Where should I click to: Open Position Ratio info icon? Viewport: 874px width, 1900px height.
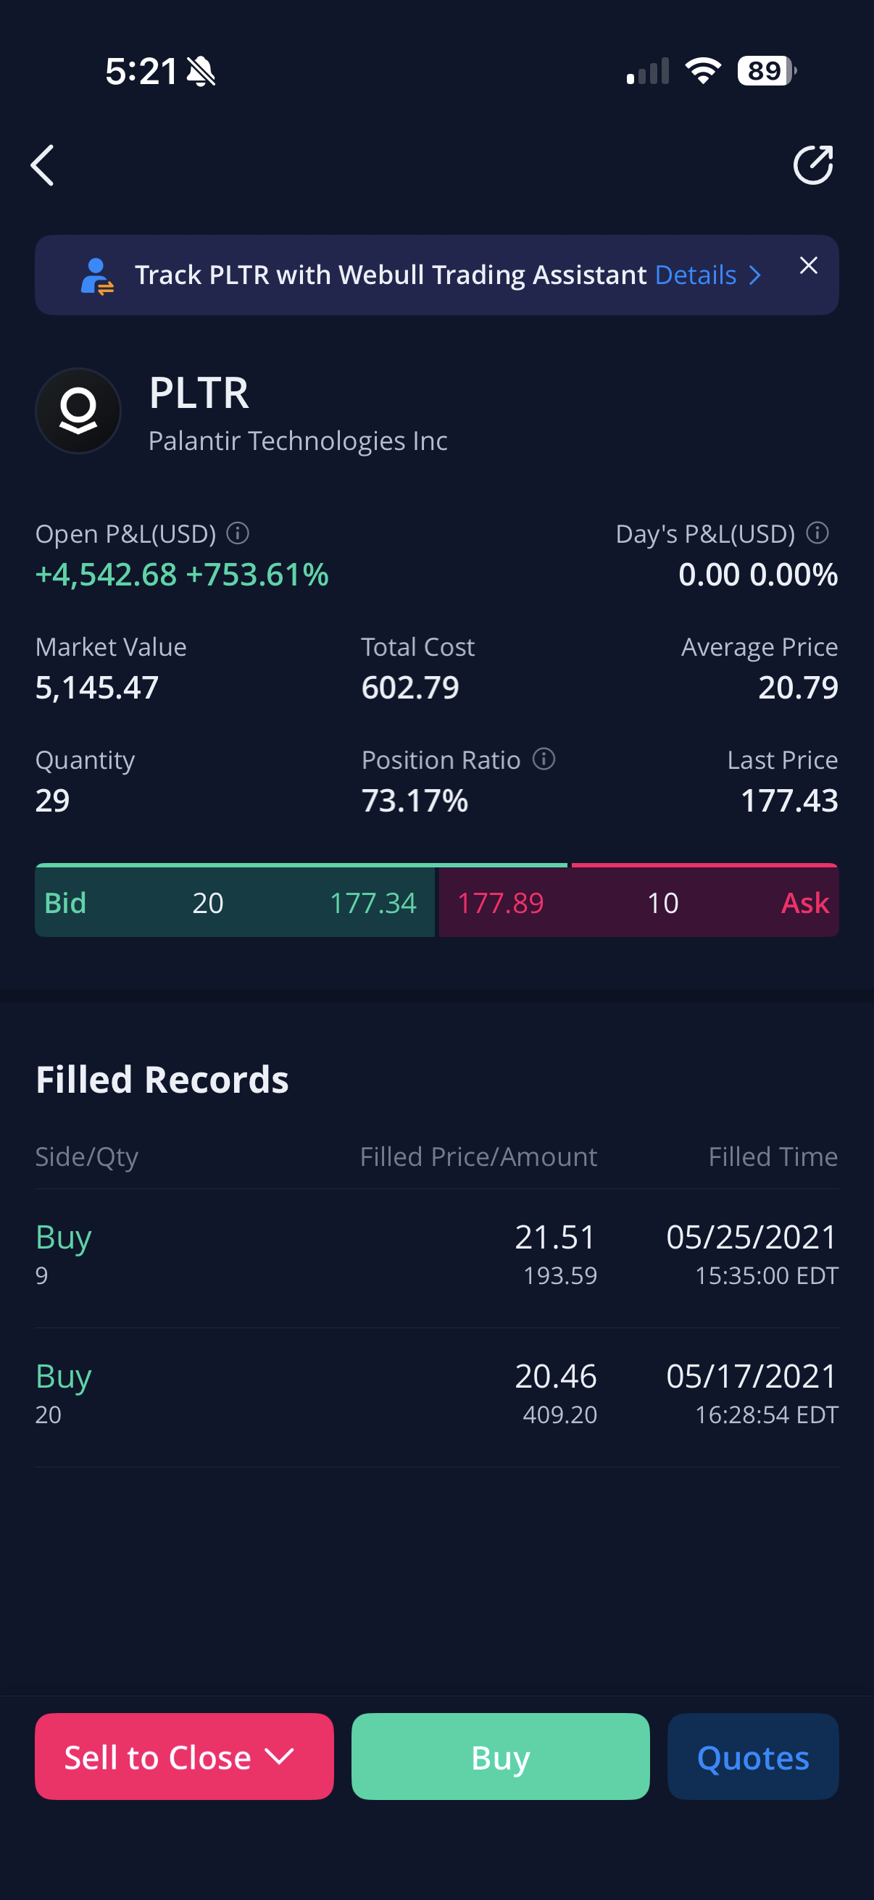[544, 759]
